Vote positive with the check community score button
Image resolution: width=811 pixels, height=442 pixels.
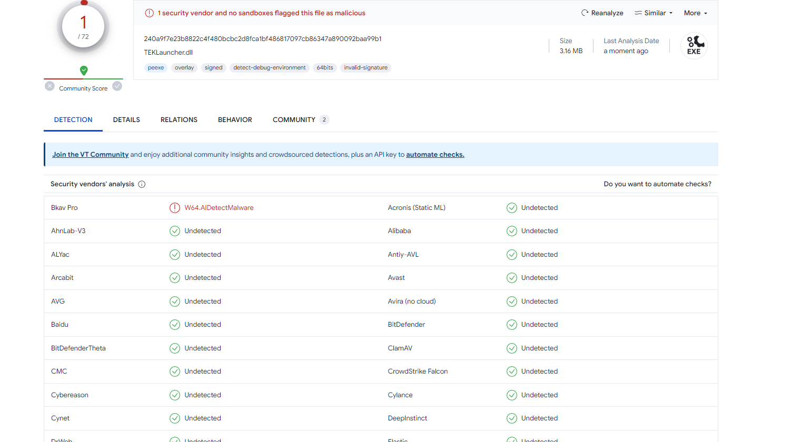pyautogui.click(x=117, y=86)
